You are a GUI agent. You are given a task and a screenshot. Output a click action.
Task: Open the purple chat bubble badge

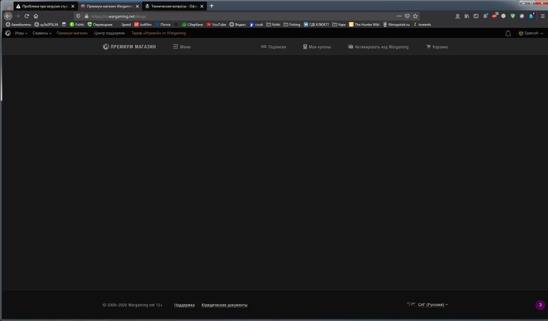[x=540, y=305]
